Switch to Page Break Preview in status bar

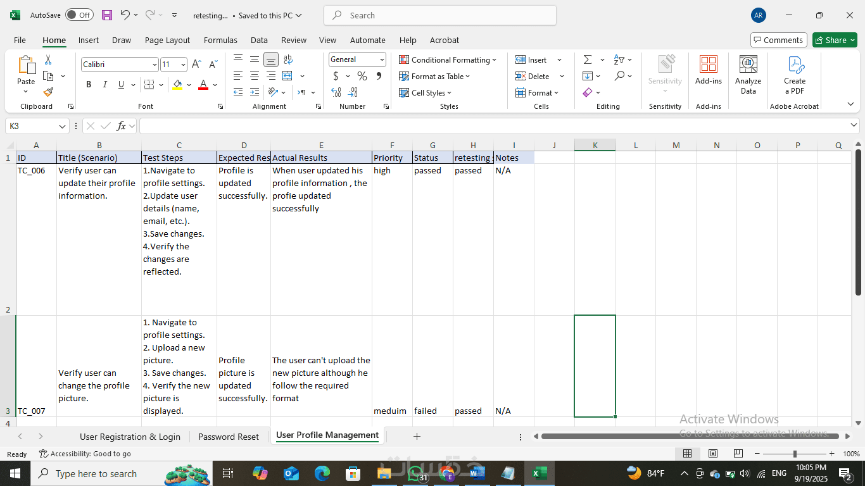point(738,454)
